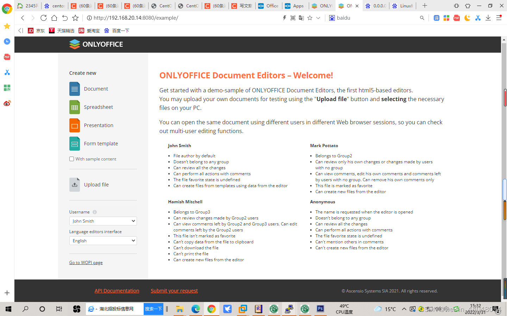Open history clock icon in sidebar

(7, 41)
